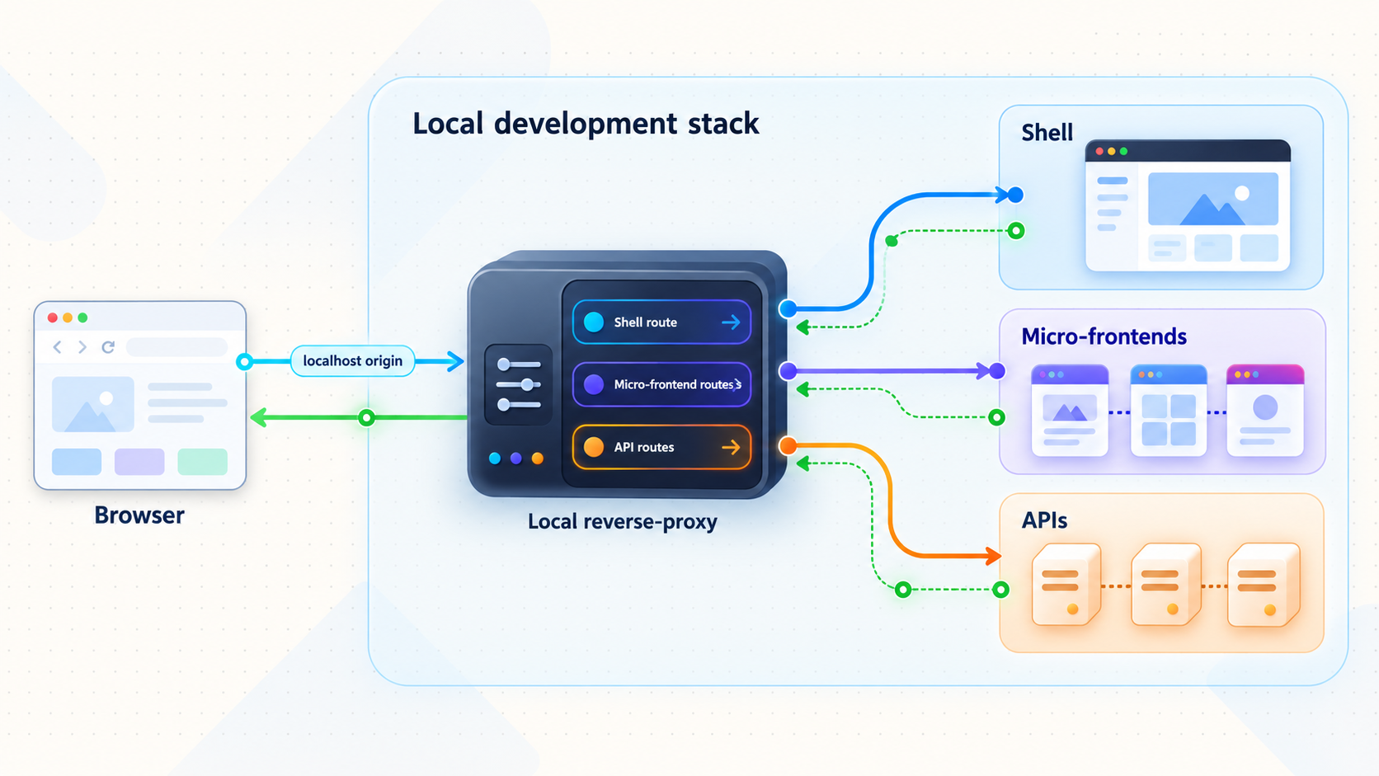Click the green ring node on browser response line
This screenshot has height=776, width=1379.
tap(367, 418)
